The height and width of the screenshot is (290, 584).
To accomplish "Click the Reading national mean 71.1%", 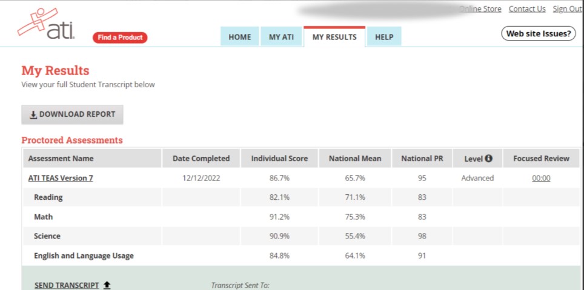I will click(x=355, y=197).
